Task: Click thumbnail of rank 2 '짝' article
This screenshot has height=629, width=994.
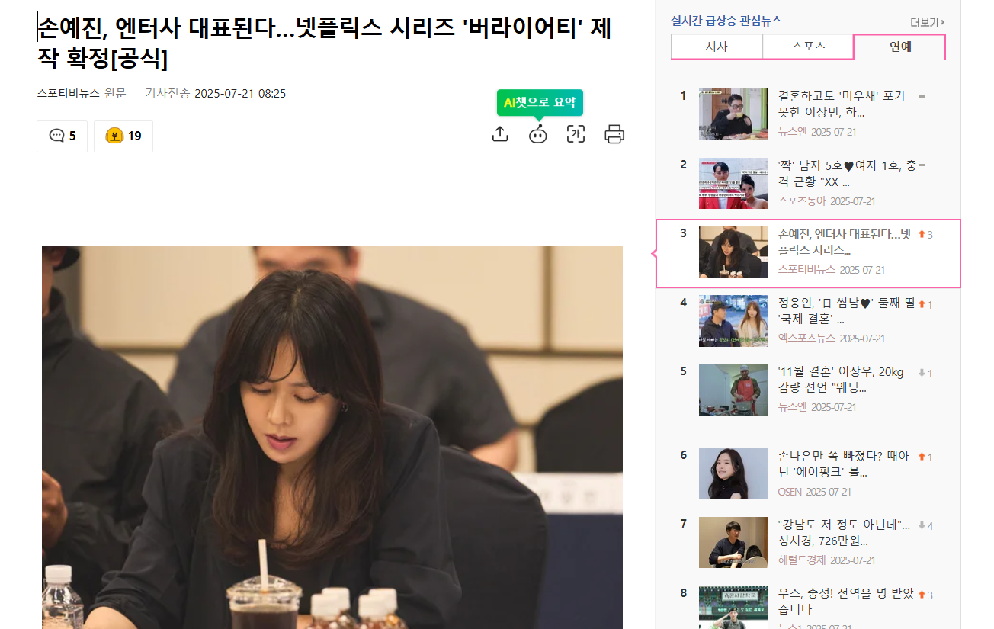Action: coord(733,183)
